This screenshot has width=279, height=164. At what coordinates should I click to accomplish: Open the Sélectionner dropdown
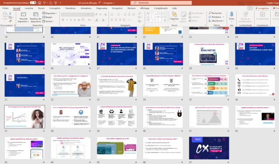click(216, 21)
